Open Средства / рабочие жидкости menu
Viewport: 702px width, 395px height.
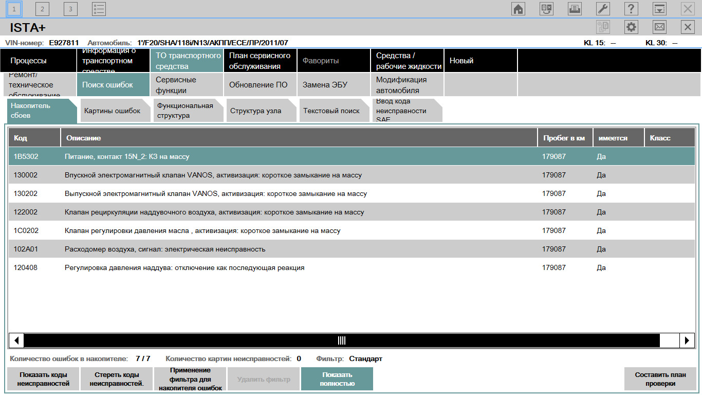(x=407, y=61)
